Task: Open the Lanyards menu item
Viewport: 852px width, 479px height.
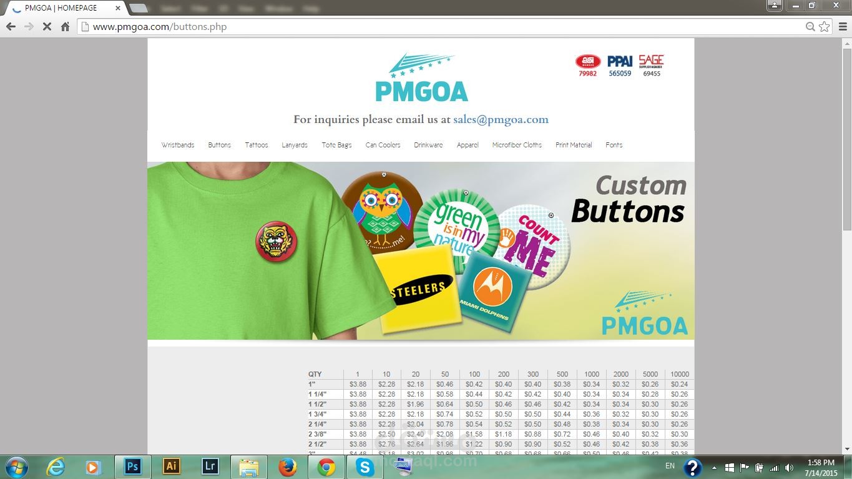Action: 295,145
